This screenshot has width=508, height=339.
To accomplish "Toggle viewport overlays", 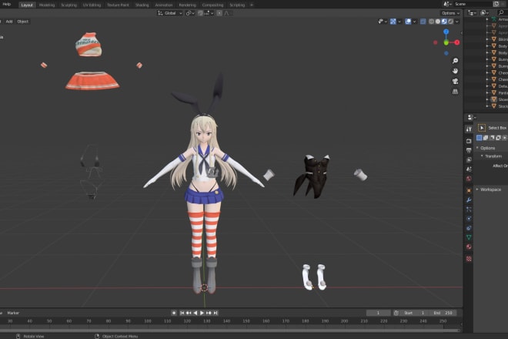I will coord(408,22).
